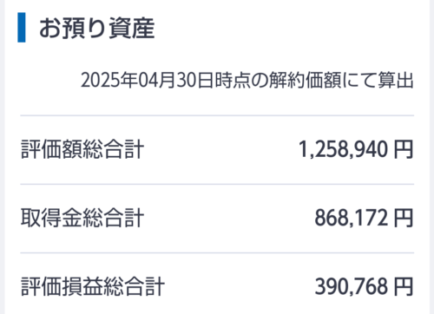
Task: Click the divider line above 評価額総合計
Action: click(x=217, y=115)
